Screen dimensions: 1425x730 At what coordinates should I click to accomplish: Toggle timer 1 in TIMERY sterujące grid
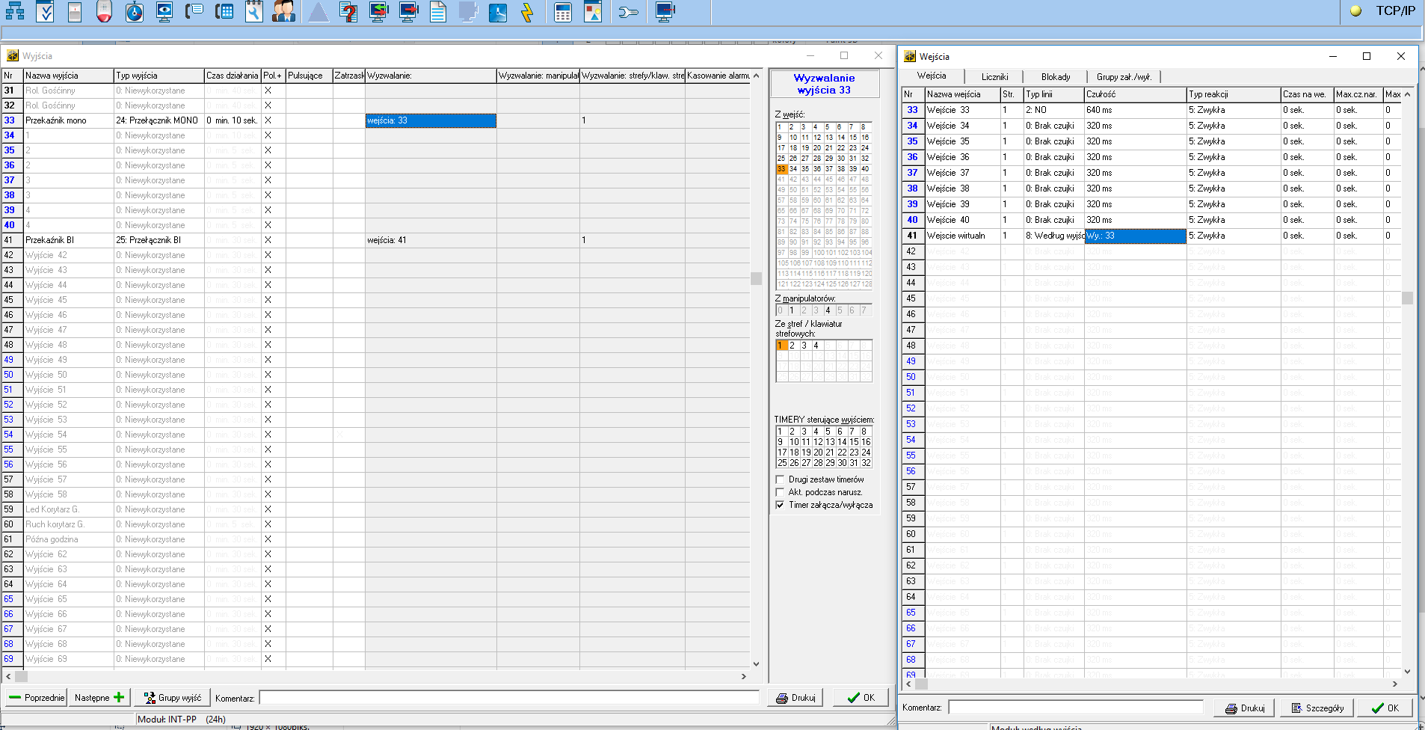point(781,432)
